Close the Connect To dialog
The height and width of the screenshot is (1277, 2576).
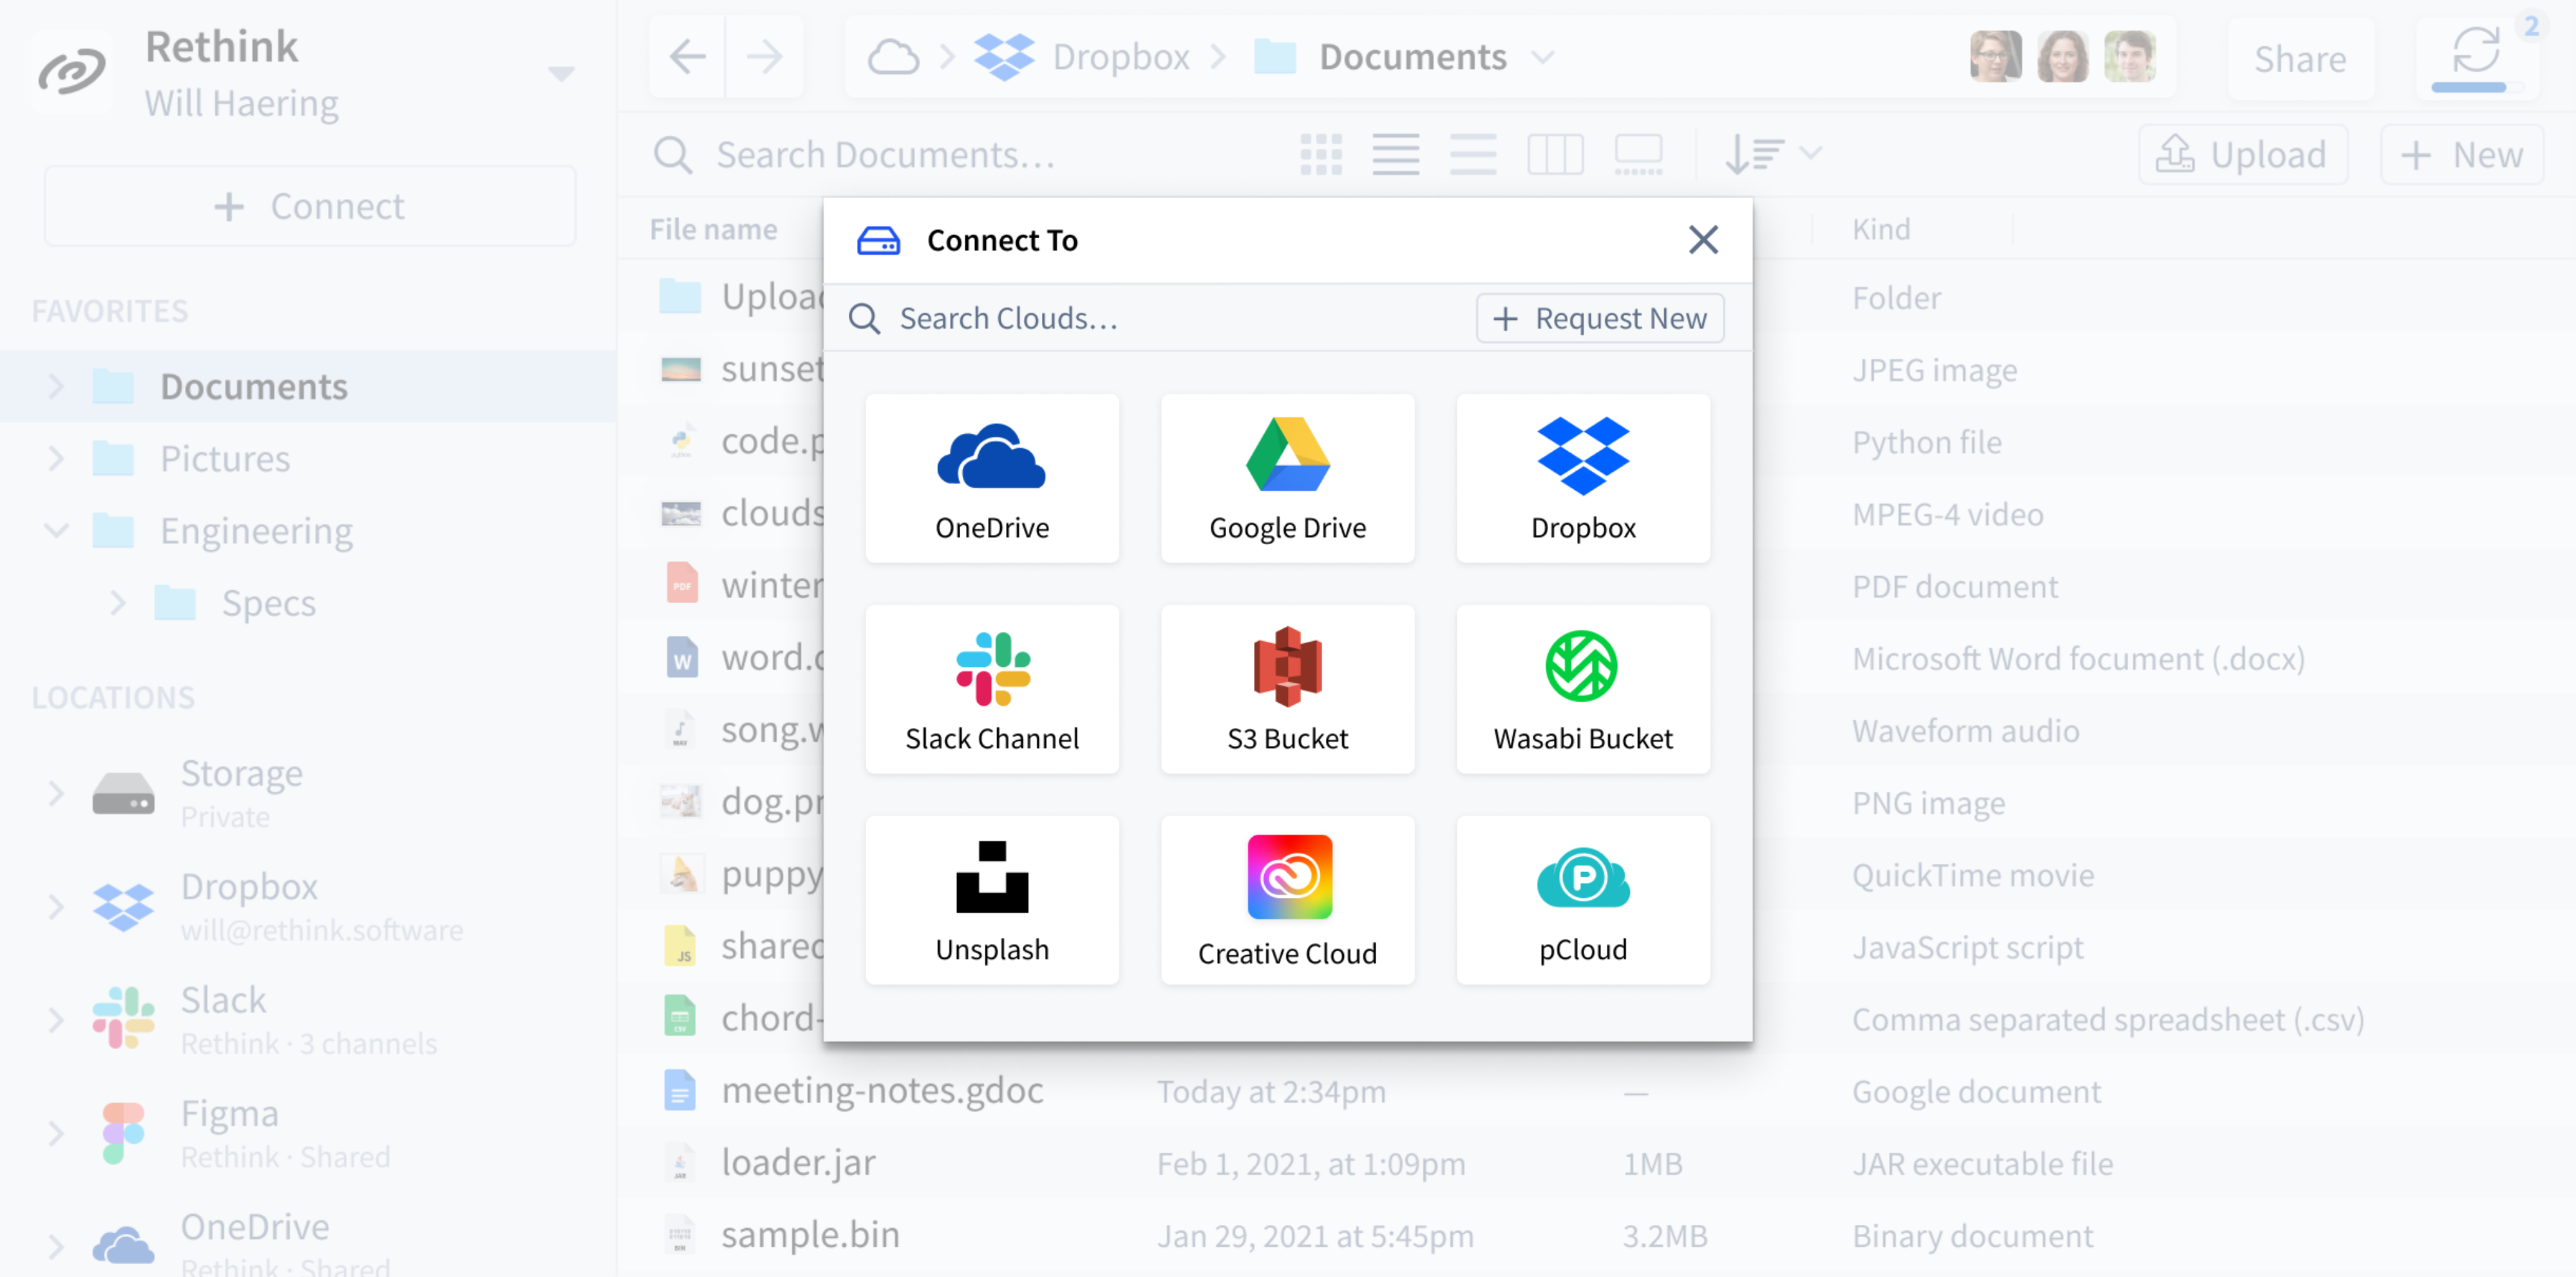pos(1703,240)
